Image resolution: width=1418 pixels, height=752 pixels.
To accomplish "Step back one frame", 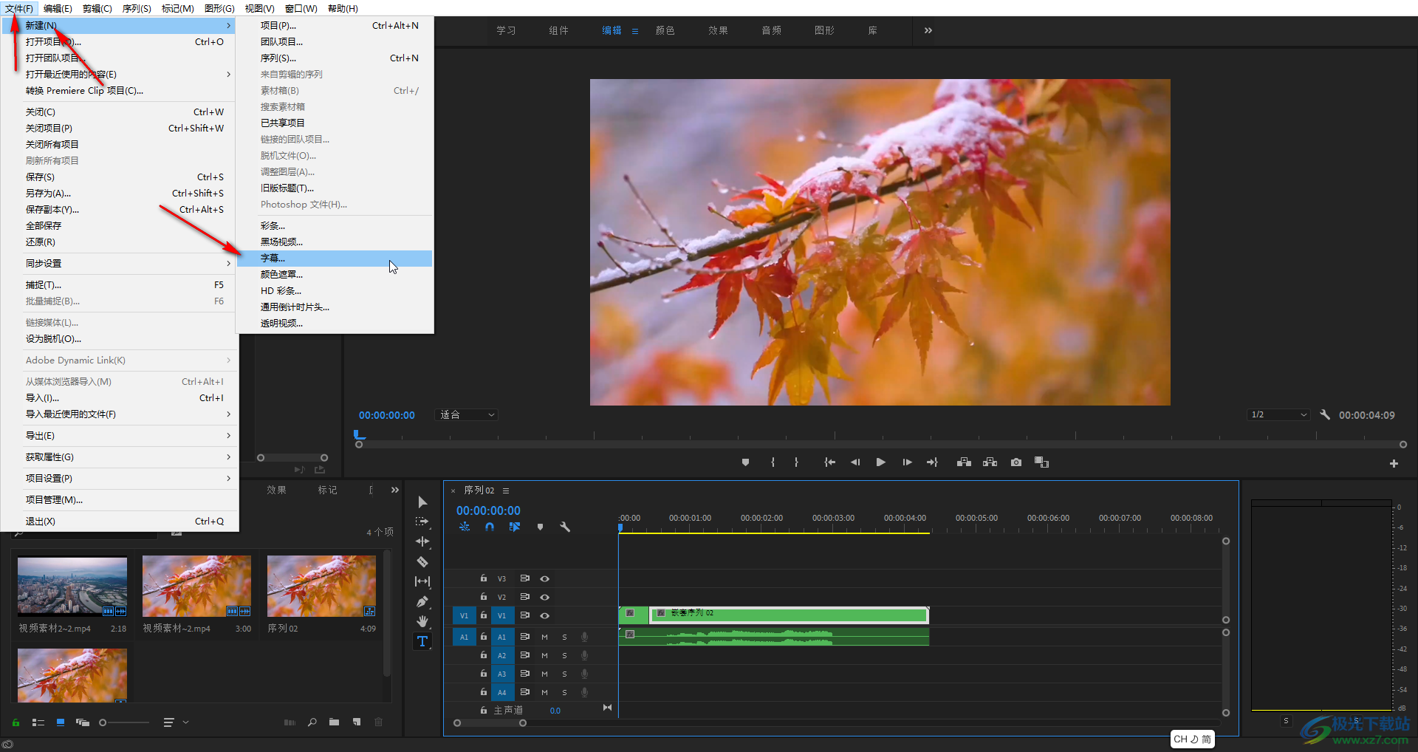I will (855, 462).
